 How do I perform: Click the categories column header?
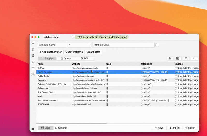coord(157,64)
